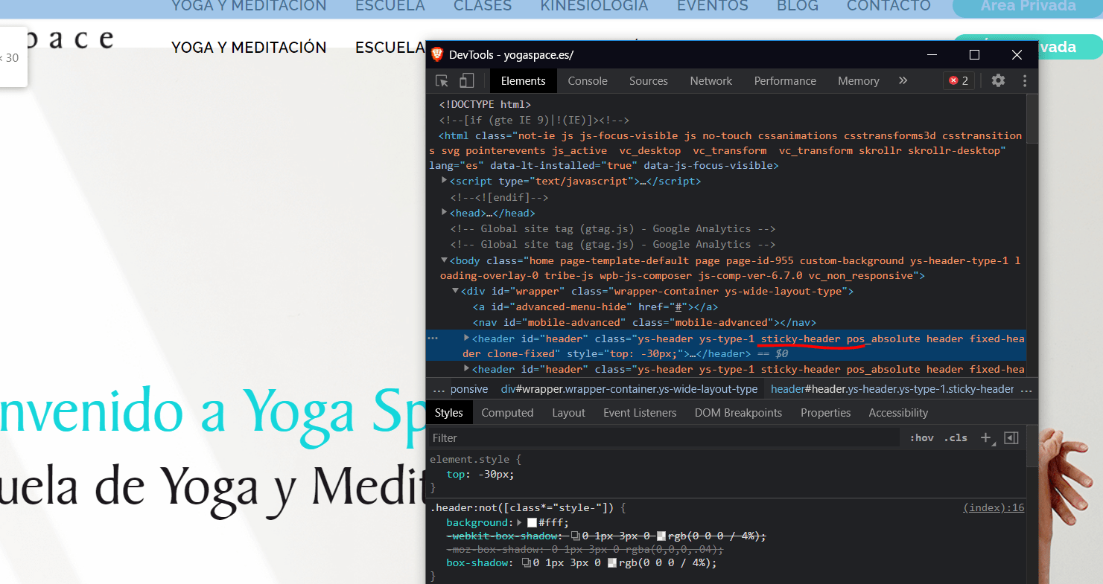The image size is (1103, 584).
Task: Select the Computed pane tab
Action: point(507,413)
